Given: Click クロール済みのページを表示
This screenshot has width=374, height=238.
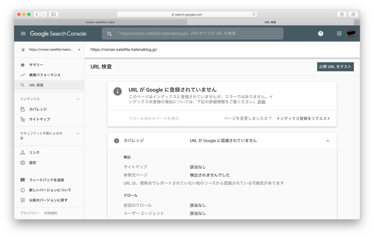Looking at the screenshot, I should (154, 119).
